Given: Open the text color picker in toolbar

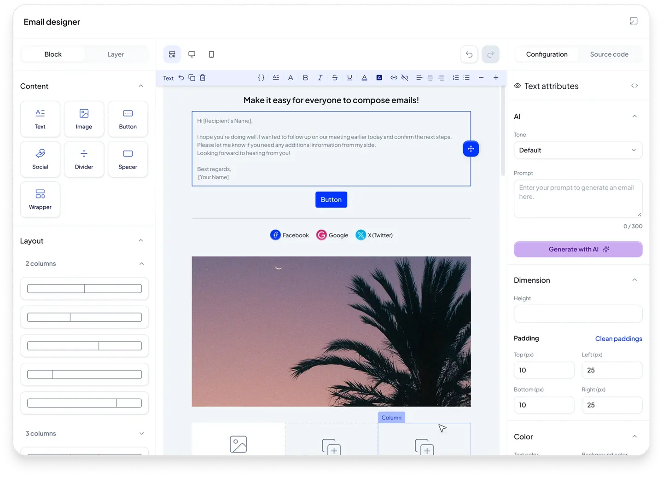Looking at the screenshot, I should coord(364,78).
